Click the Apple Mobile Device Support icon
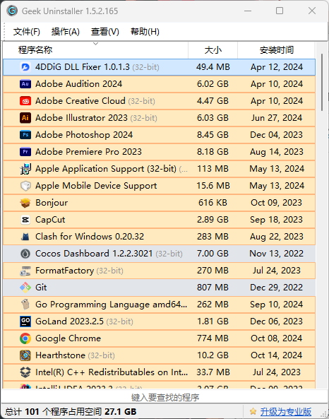Viewport: 329px width, 419px height. [x=25, y=186]
